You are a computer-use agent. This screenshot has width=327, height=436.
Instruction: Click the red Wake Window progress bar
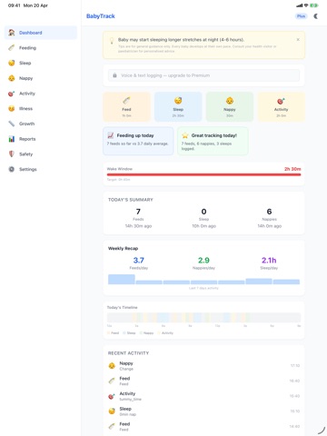tap(203, 174)
